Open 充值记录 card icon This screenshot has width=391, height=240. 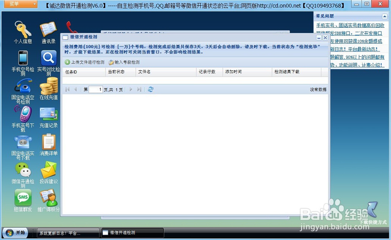pyautogui.click(x=48, y=114)
